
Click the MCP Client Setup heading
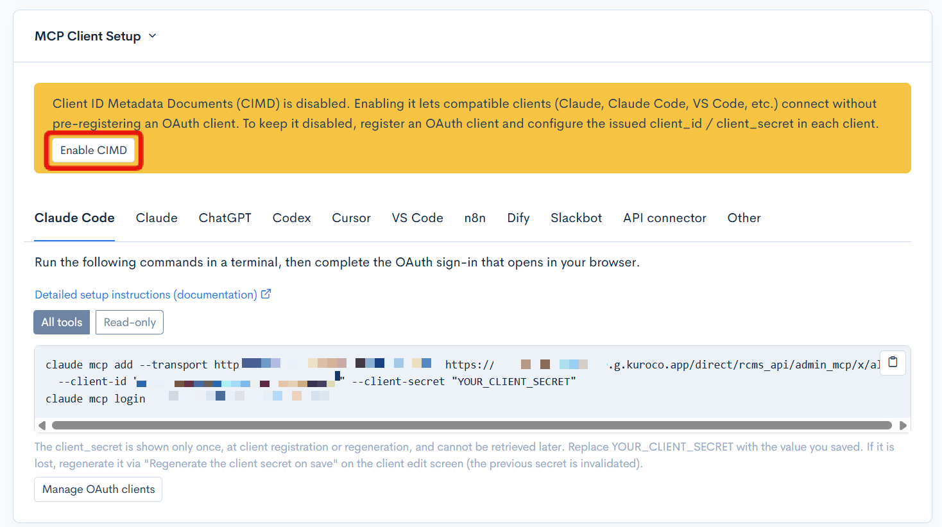click(88, 36)
